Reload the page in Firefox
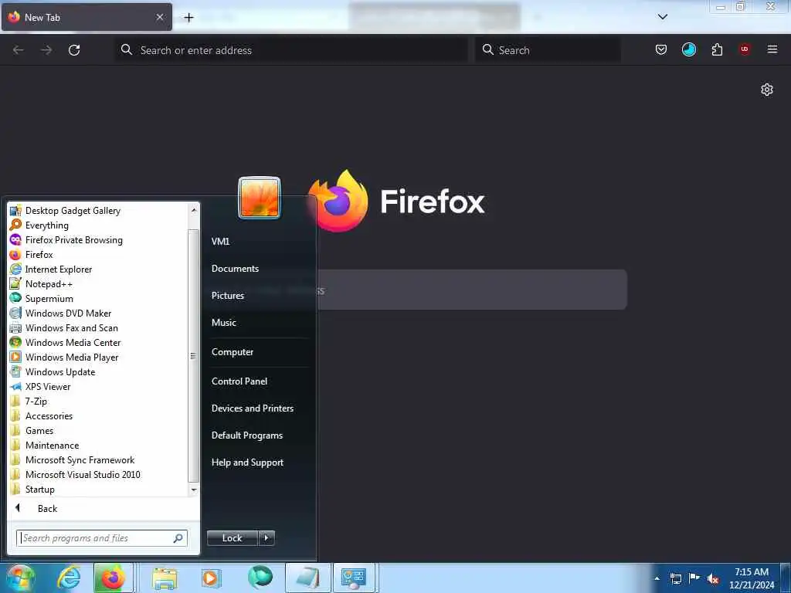Viewport: 791px width, 593px height. 74,50
